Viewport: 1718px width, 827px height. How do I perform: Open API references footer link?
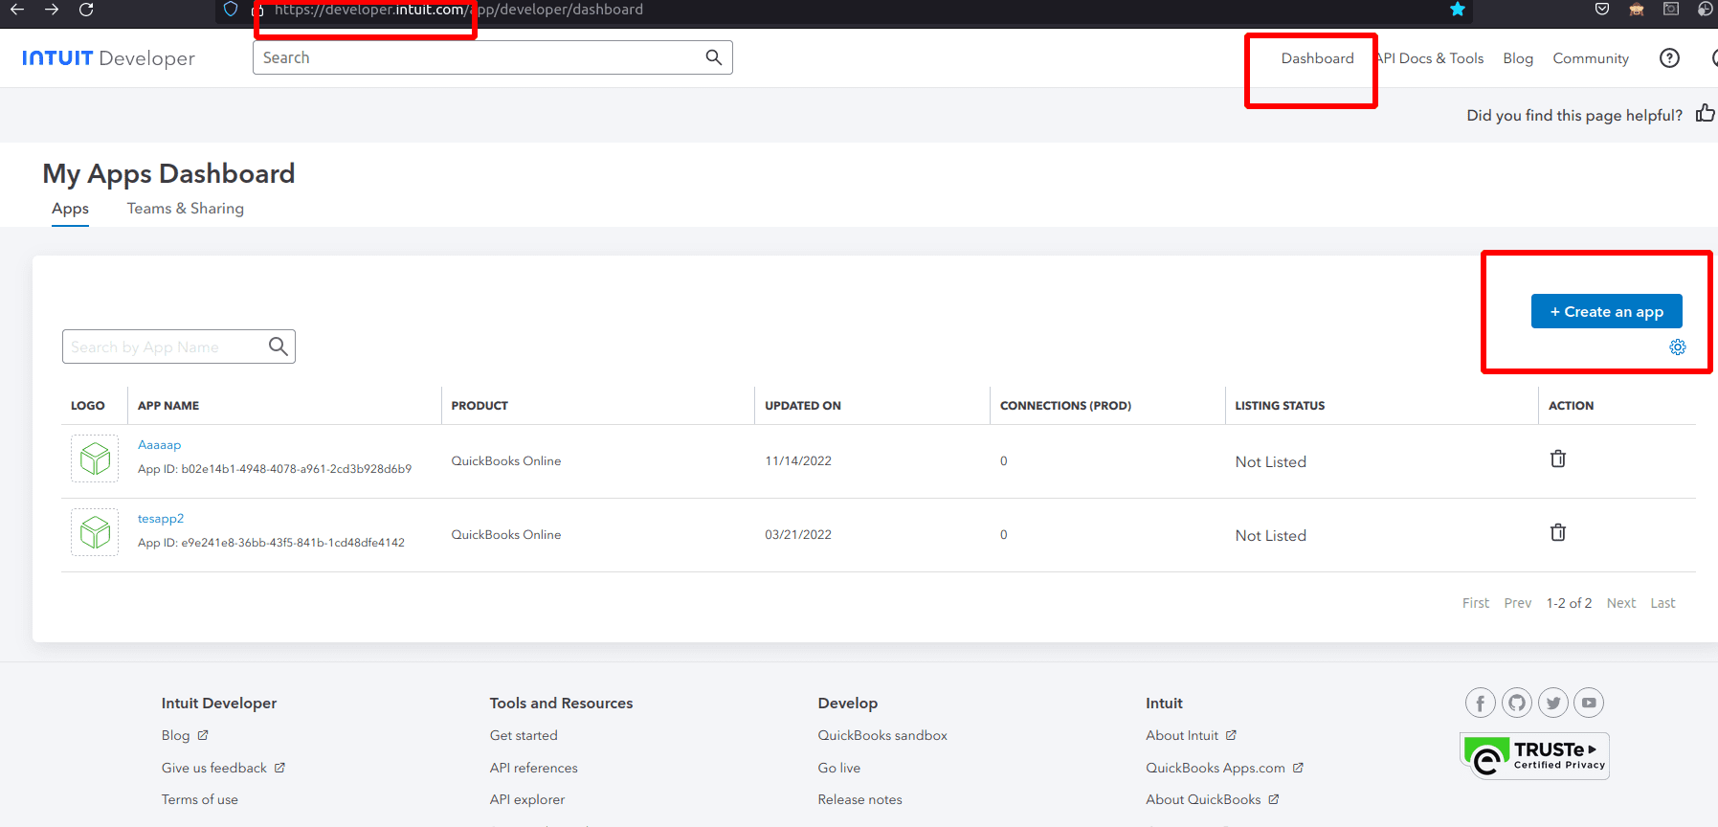[x=534, y=768]
